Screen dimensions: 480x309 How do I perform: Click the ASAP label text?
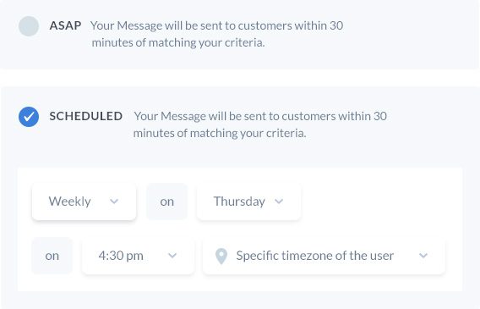[66, 25]
